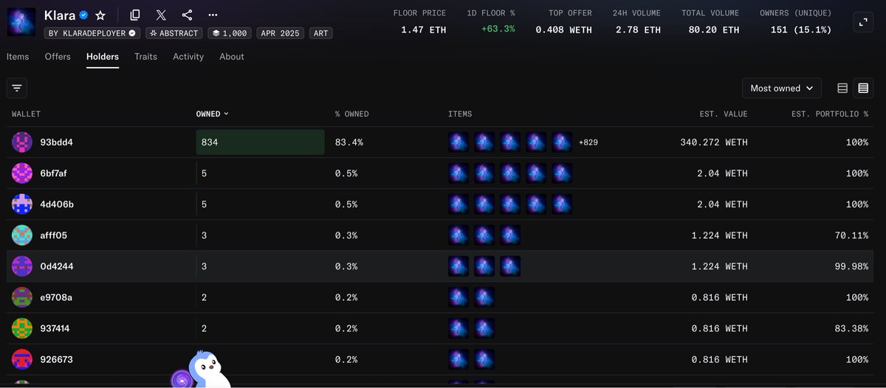Click wallet name 937414
Image resolution: width=886 pixels, height=388 pixels.
(x=55, y=328)
